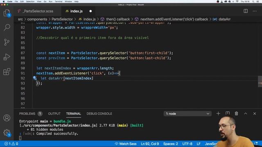Toggle Watch Sass in status bar

126,144
